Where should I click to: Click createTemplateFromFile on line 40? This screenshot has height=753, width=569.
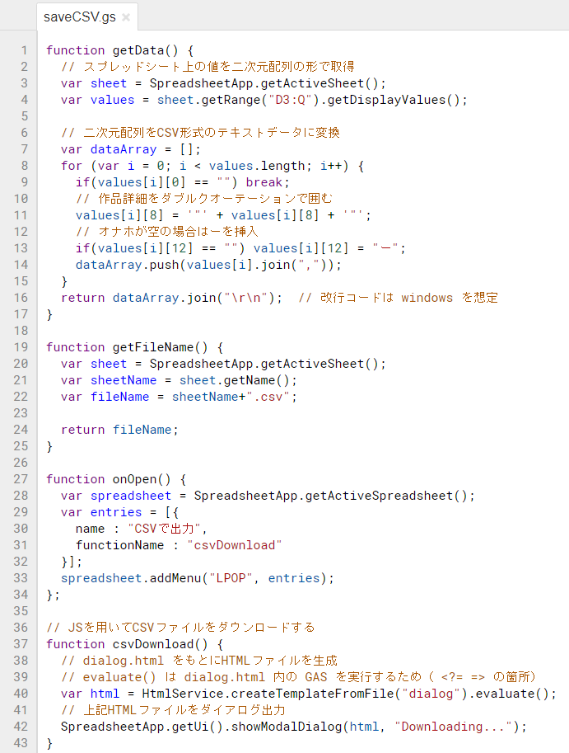[313, 694]
